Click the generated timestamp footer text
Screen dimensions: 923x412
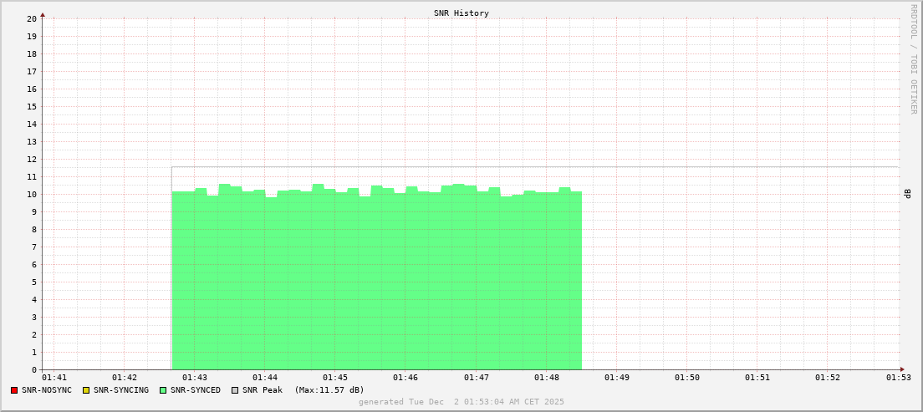click(x=461, y=402)
